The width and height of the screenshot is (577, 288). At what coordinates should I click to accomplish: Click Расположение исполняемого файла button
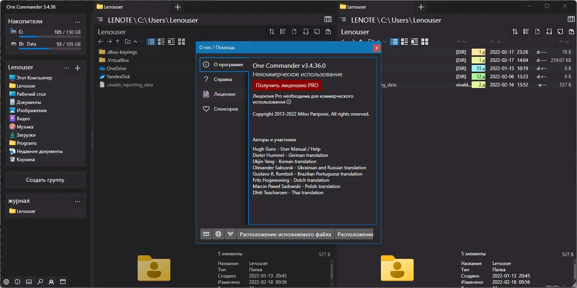tap(285, 234)
